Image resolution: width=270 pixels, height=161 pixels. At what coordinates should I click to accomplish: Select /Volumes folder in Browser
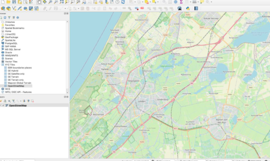click(10, 22)
